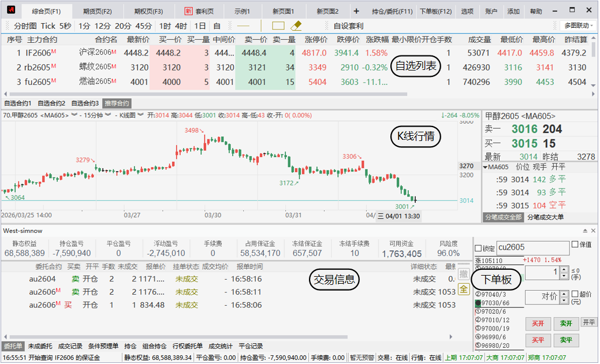Add a new page with plus icon

(356, 12)
